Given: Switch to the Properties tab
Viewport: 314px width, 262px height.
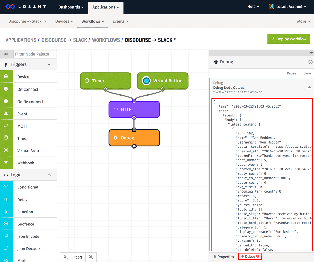Looking at the screenshot, I should (x=224, y=257).
